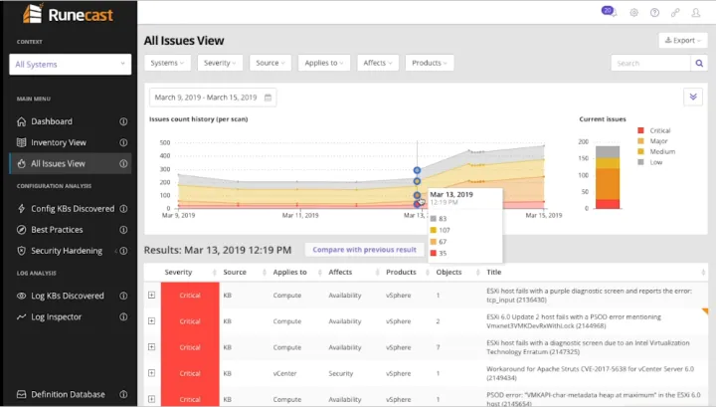The height and width of the screenshot is (407, 716).
Task: Click inside the Search input field
Action: (x=650, y=63)
